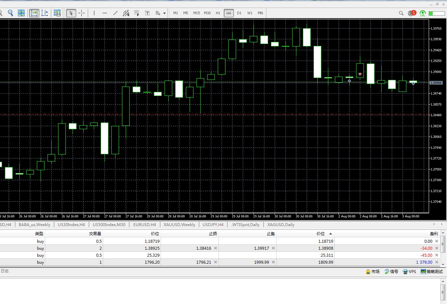The image size is (447, 304).
Task: Click the connection status bar indicator
Action: tap(436, 13)
